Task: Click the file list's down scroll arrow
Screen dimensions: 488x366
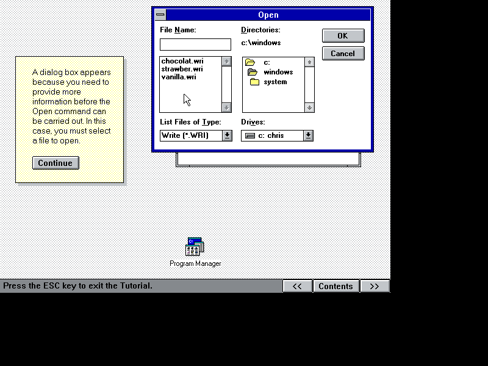Action: [226, 108]
